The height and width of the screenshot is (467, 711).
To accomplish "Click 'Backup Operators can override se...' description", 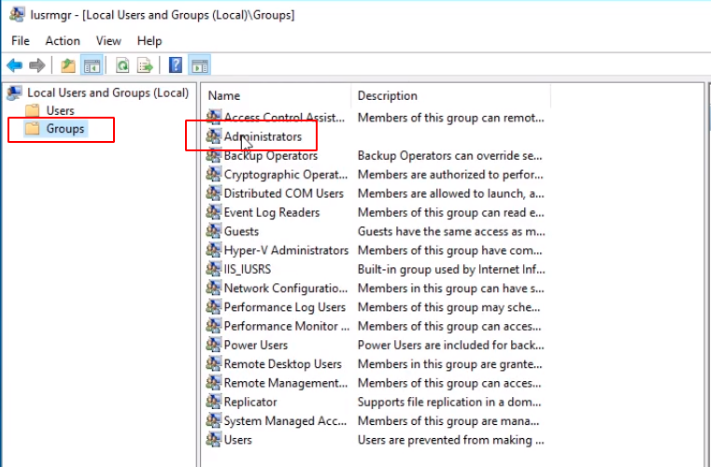I will 450,156.
